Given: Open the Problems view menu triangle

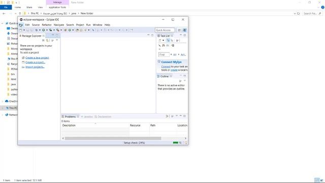Looking at the screenshot, I should coord(177,116).
